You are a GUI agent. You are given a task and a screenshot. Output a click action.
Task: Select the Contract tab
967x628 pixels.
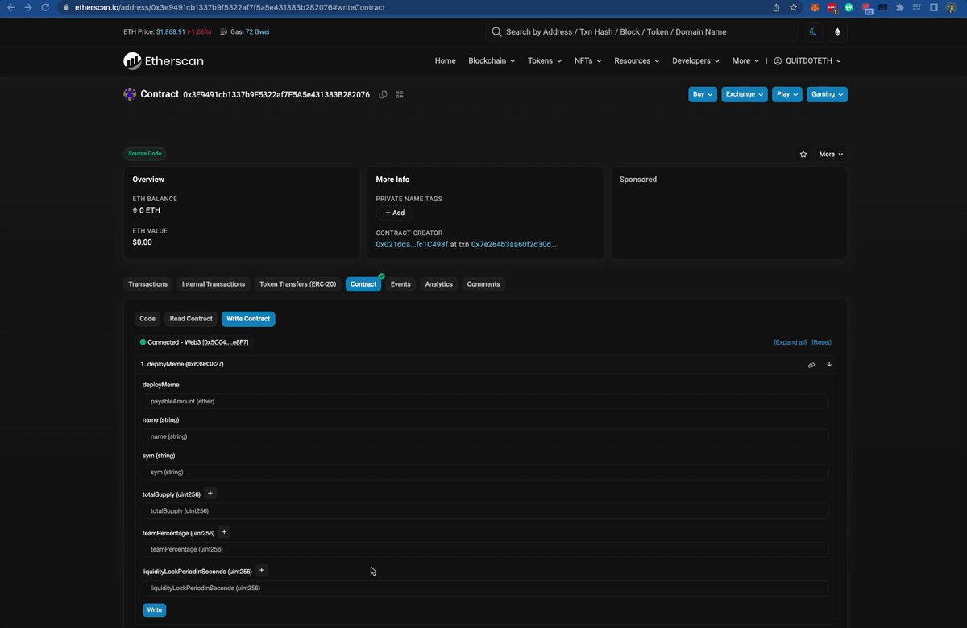click(x=363, y=284)
